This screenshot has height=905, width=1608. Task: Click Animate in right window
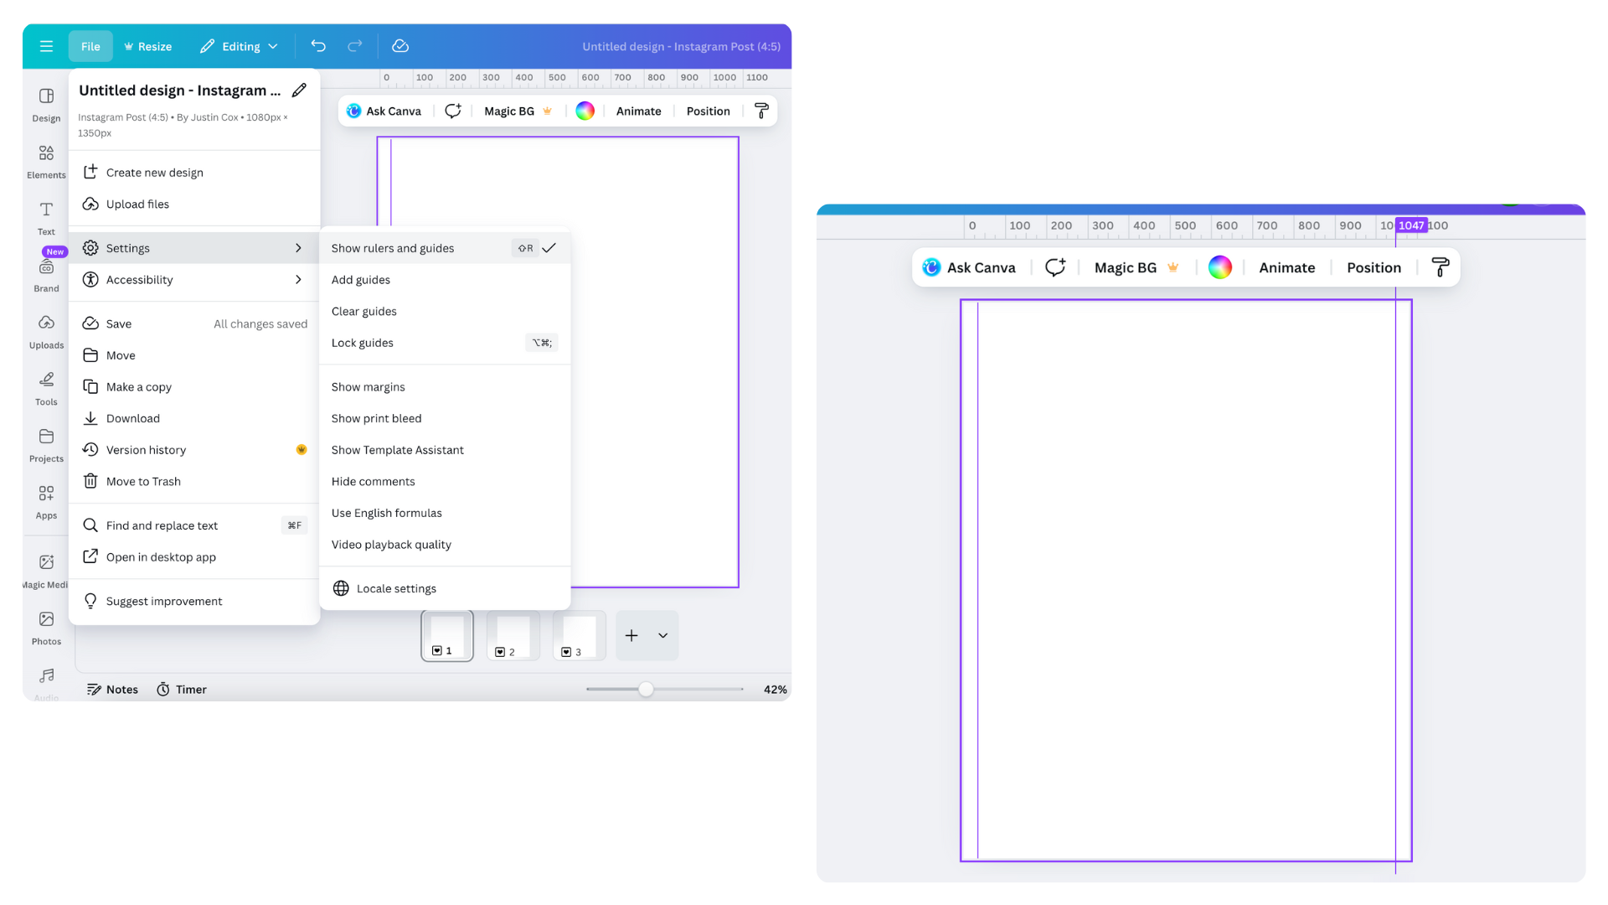[x=1287, y=267]
